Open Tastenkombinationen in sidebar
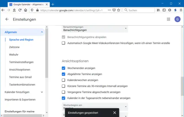 [x=22, y=85]
